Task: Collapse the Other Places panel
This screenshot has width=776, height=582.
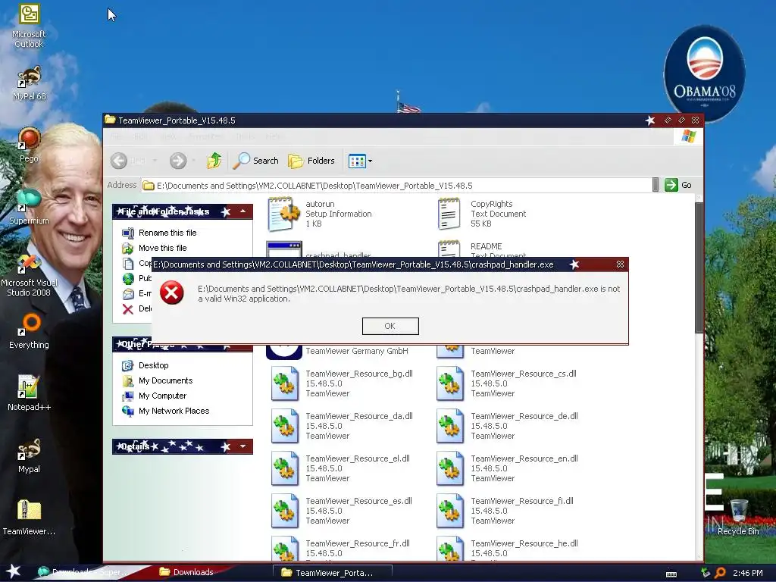Action: pyautogui.click(x=243, y=344)
